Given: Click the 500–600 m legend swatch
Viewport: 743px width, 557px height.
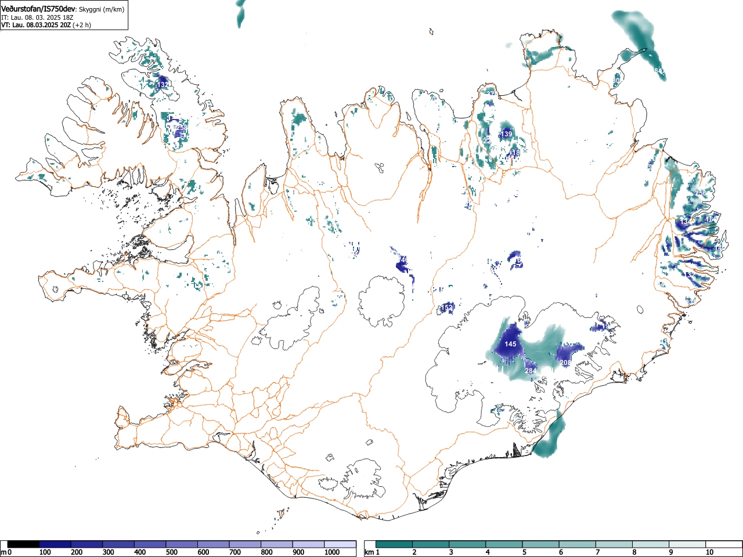Looking at the screenshot, I should pos(182,544).
